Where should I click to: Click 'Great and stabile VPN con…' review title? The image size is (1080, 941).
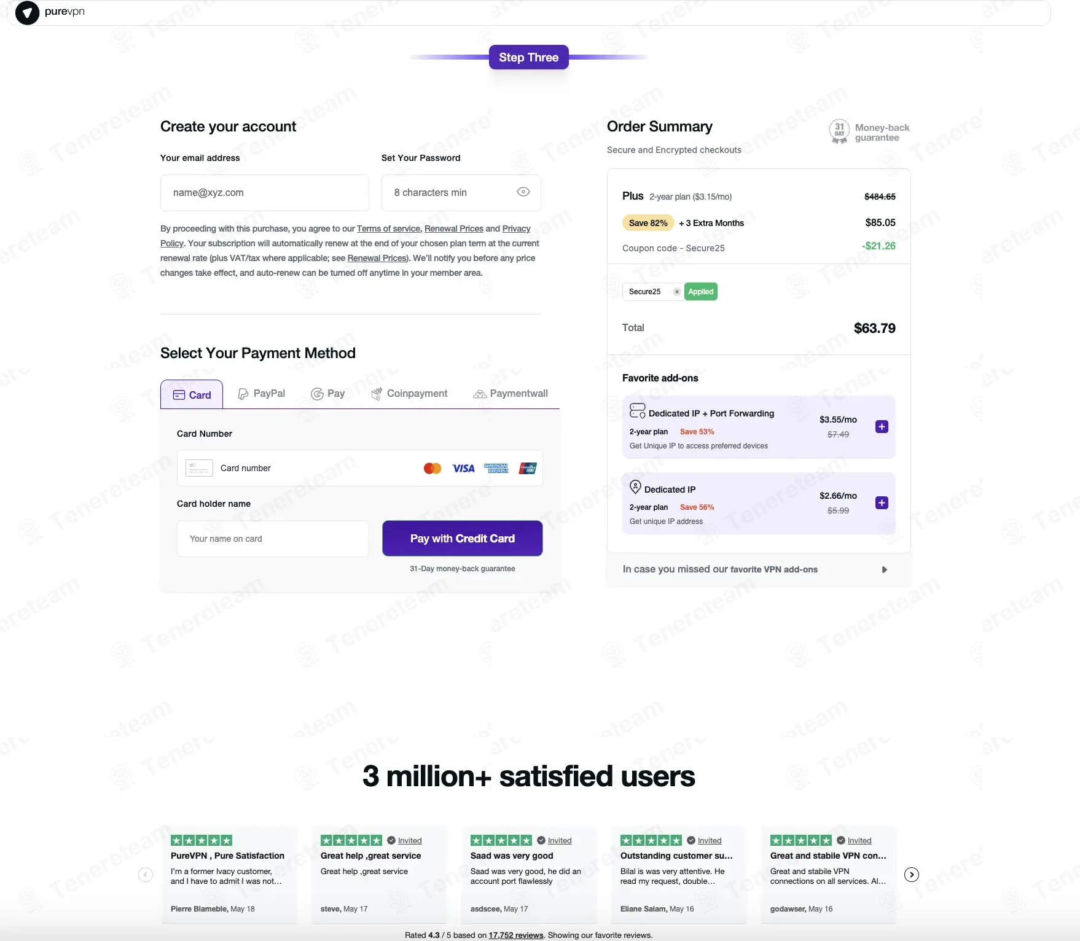click(828, 856)
